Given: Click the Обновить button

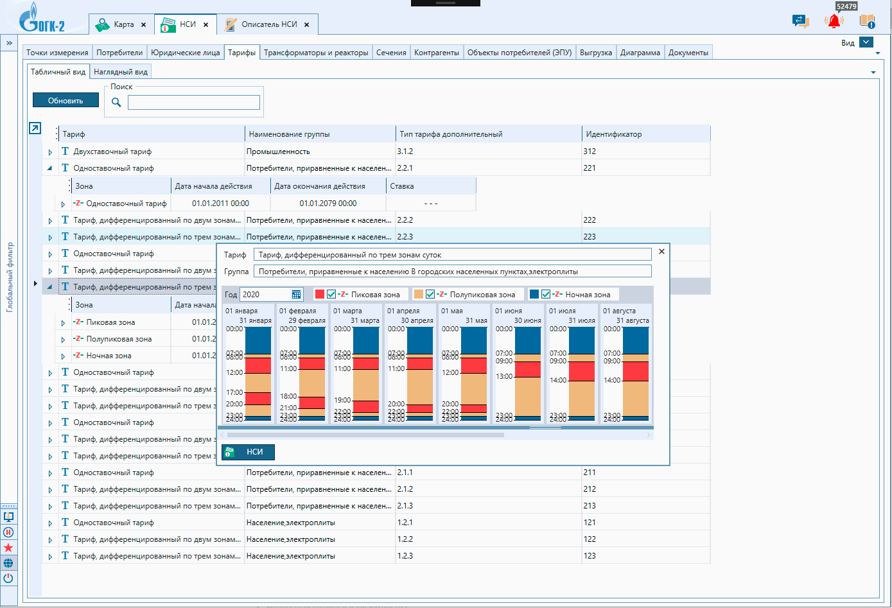Looking at the screenshot, I should click(66, 100).
